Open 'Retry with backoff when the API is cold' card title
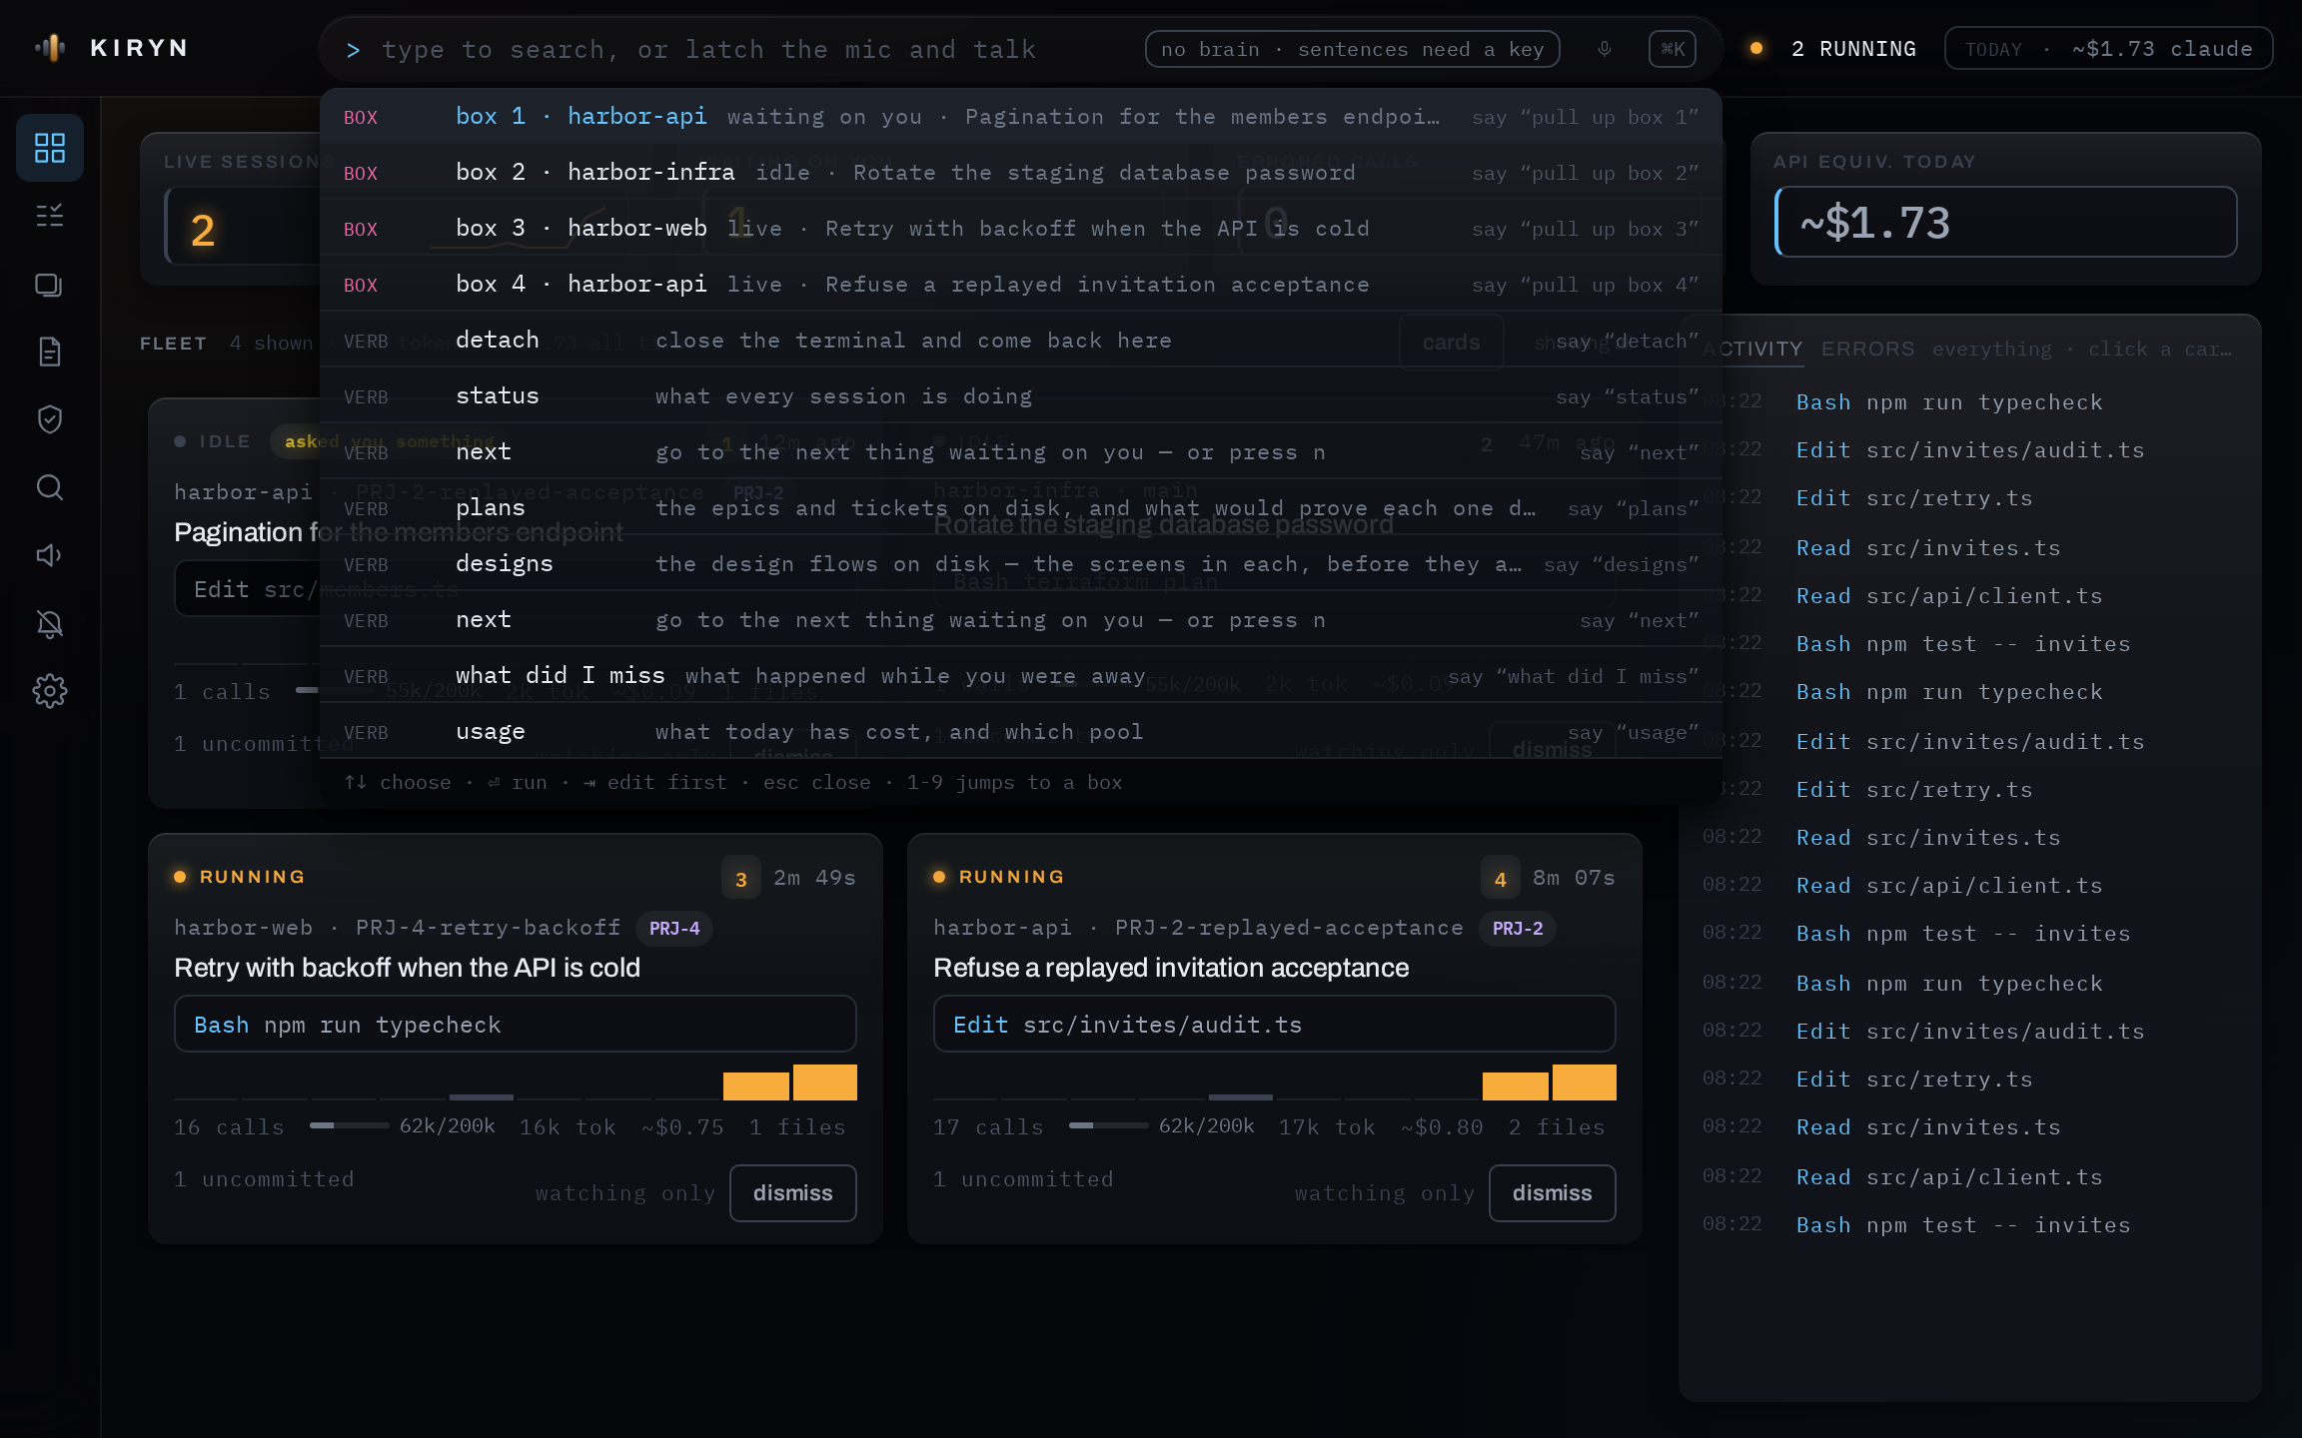Viewport: 2302px width, 1438px height. click(407, 968)
